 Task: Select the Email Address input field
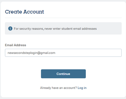(x=63, y=53)
